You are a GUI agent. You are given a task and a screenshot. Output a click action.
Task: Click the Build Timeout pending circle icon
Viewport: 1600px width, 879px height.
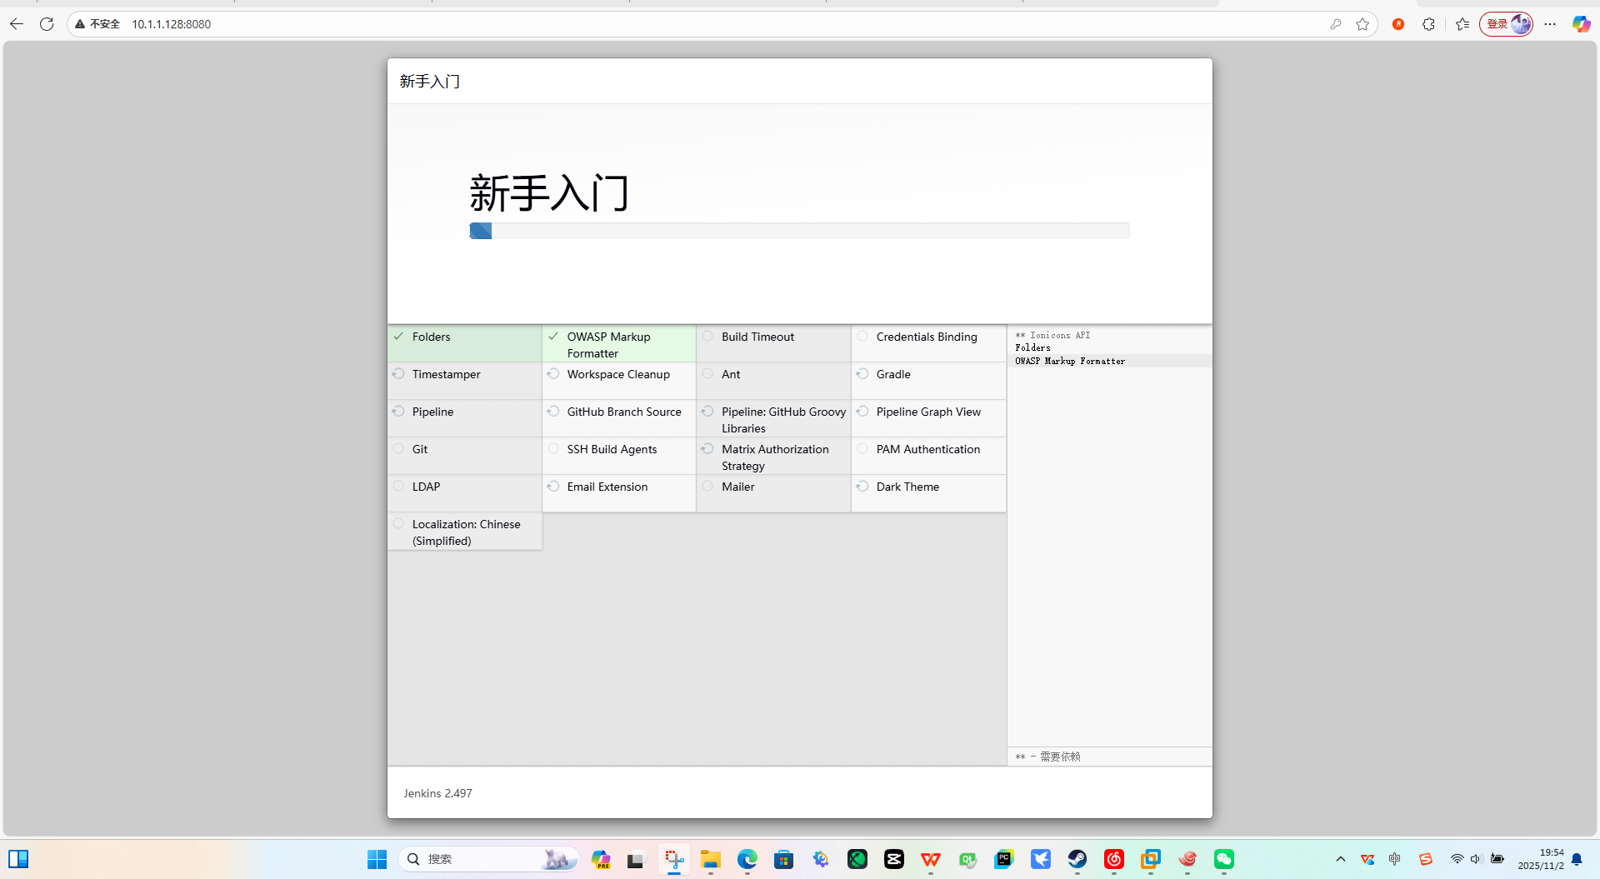[707, 337]
